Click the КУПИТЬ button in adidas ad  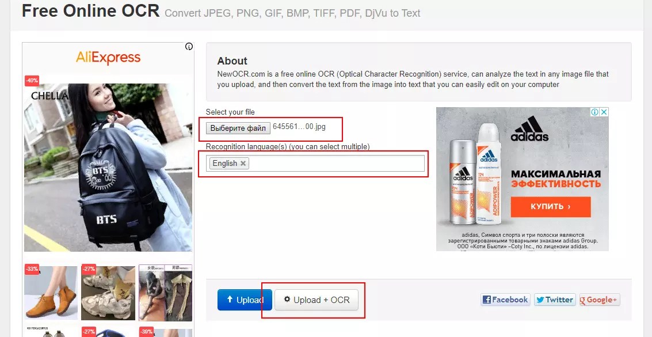click(551, 207)
